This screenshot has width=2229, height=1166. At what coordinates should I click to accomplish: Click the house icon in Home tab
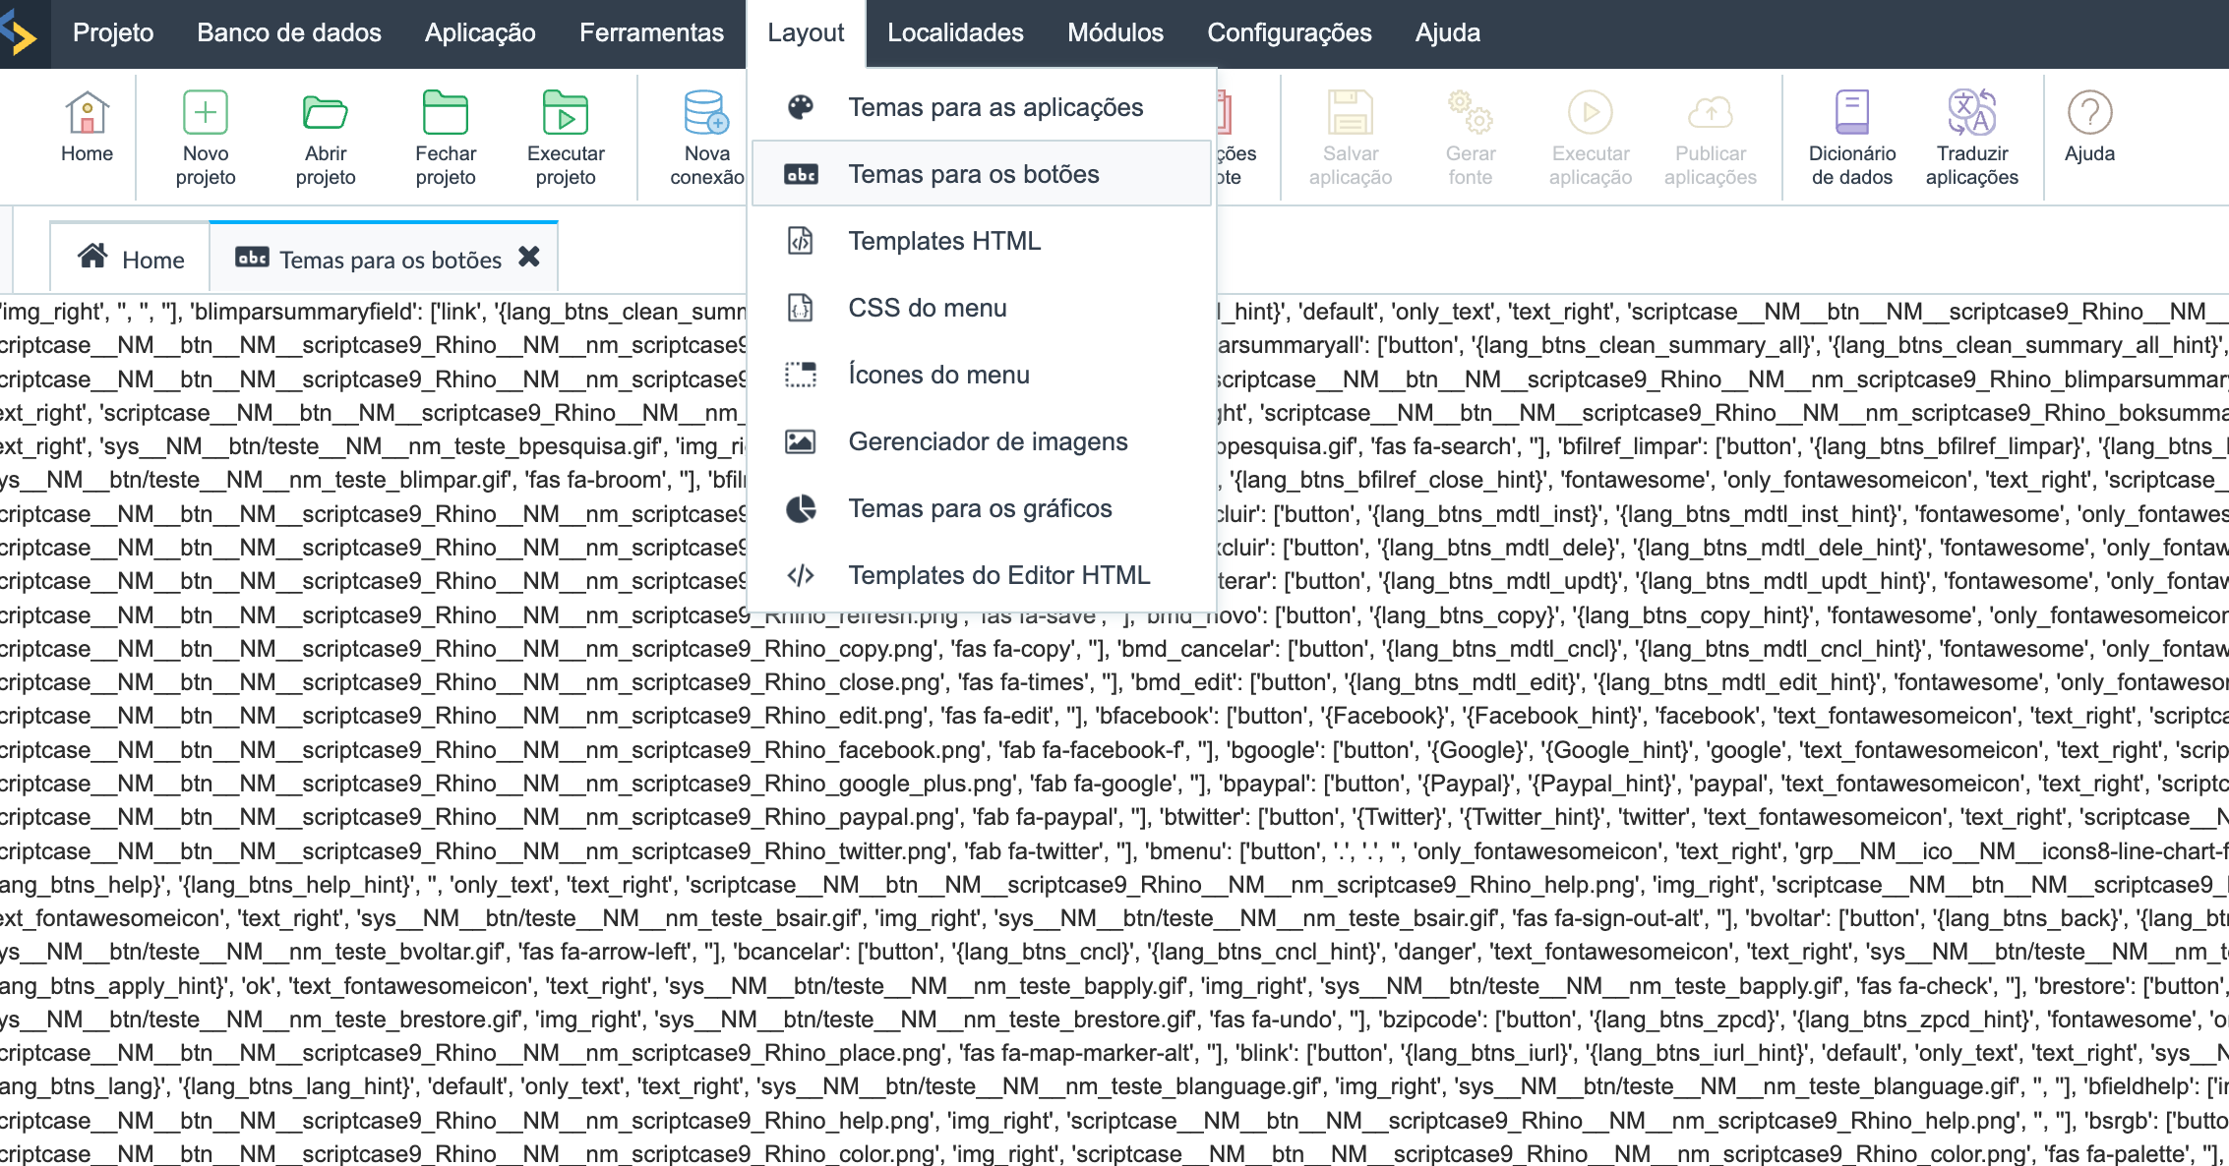click(x=92, y=257)
